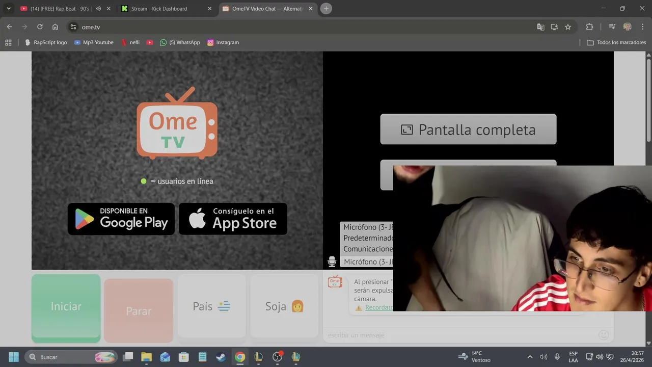Open OBS Studio from the taskbar
The image size is (652, 367).
(277, 357)
